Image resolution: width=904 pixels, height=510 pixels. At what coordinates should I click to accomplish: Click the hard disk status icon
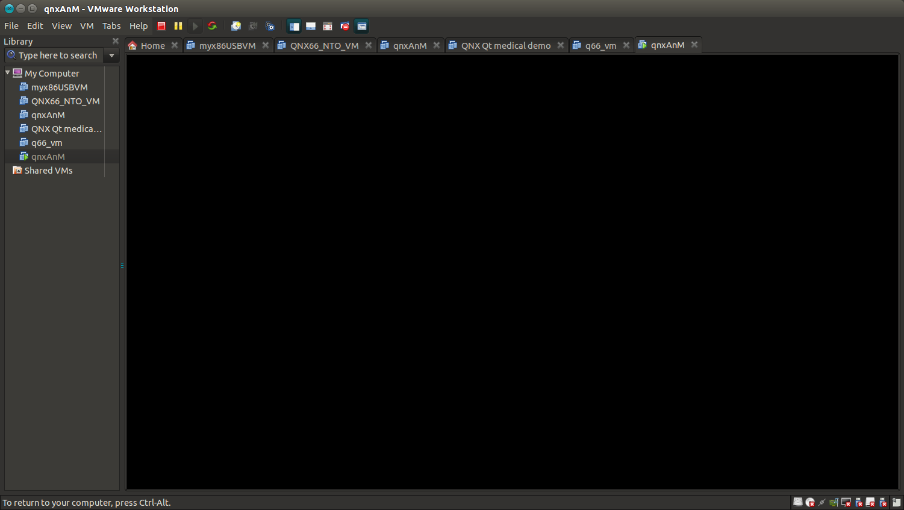798,502
